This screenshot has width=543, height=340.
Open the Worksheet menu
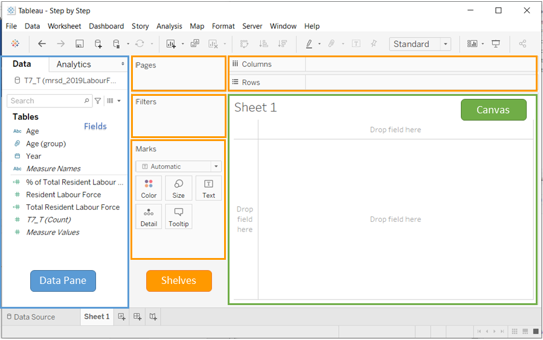(65, 27)
